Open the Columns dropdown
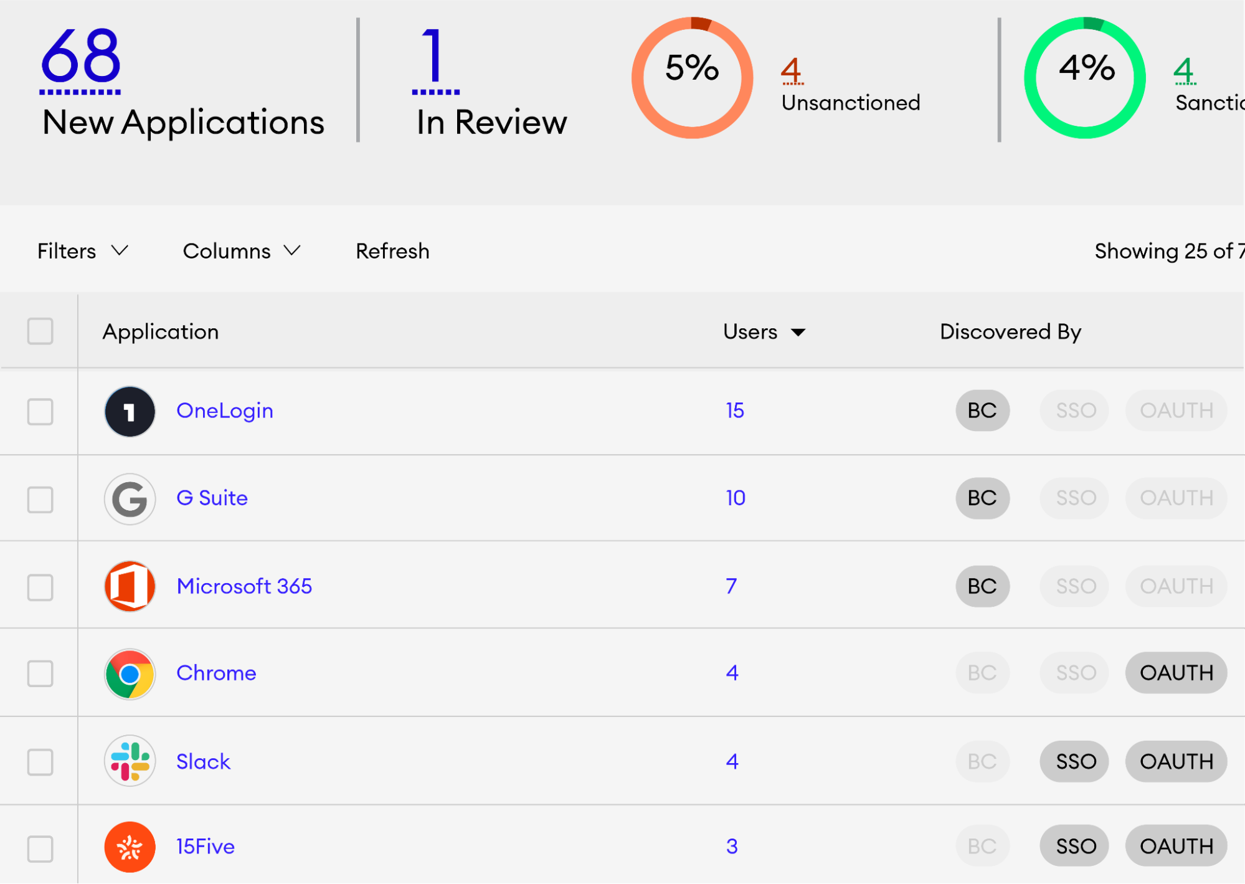This screenshot has width=1245, height=884. tap(242, 251)
